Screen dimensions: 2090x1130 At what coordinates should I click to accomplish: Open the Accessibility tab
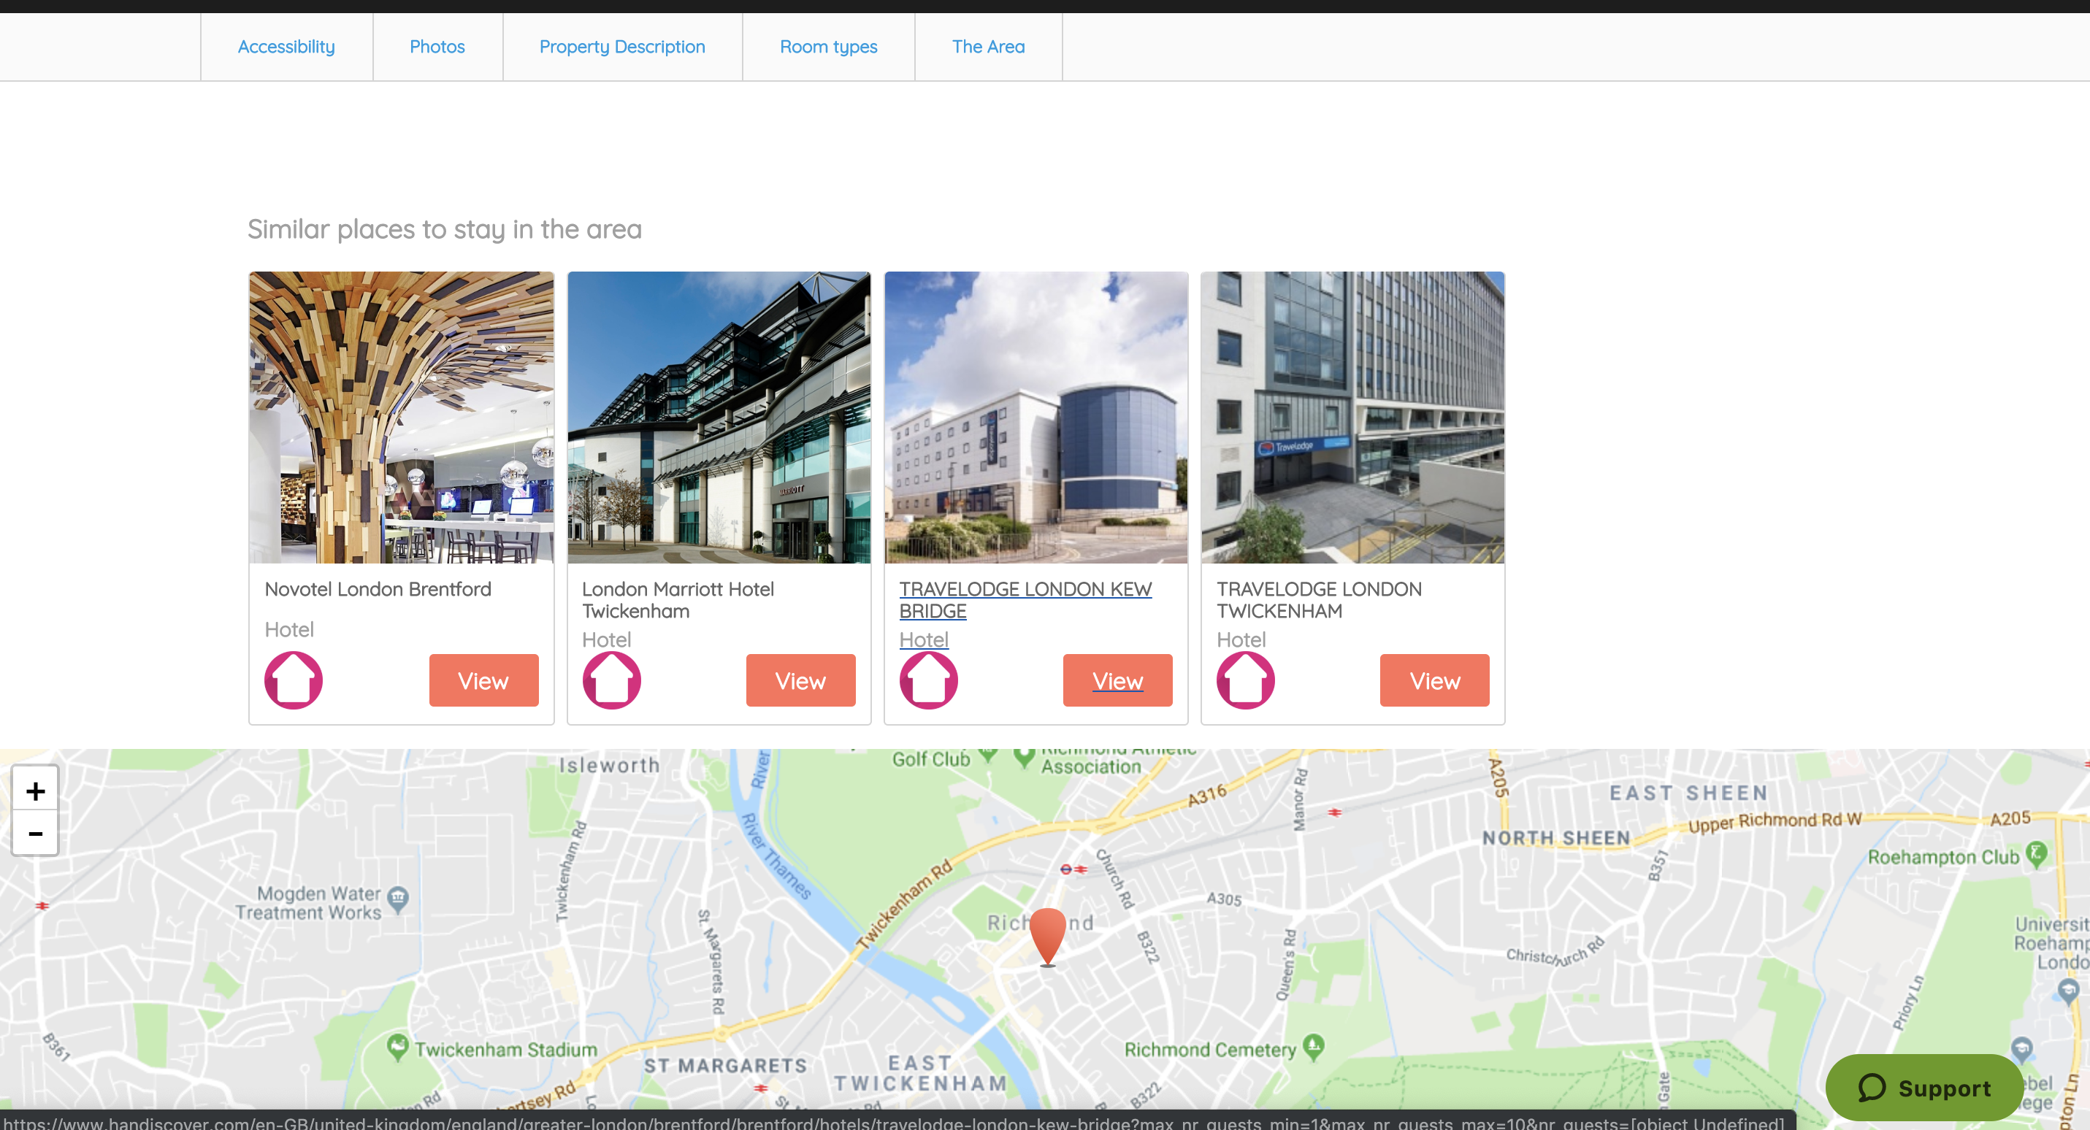[286, 47]
